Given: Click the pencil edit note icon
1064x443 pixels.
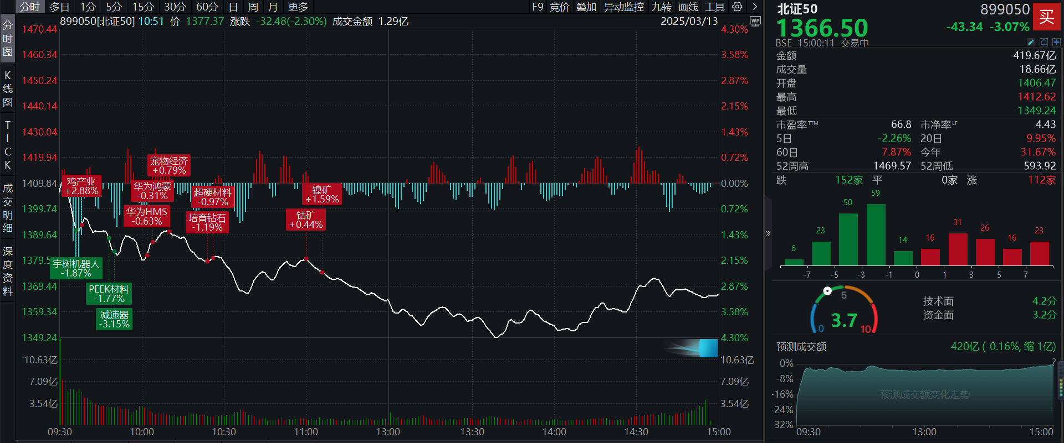Looking at the screenshot, I should tap(1031, 42).
